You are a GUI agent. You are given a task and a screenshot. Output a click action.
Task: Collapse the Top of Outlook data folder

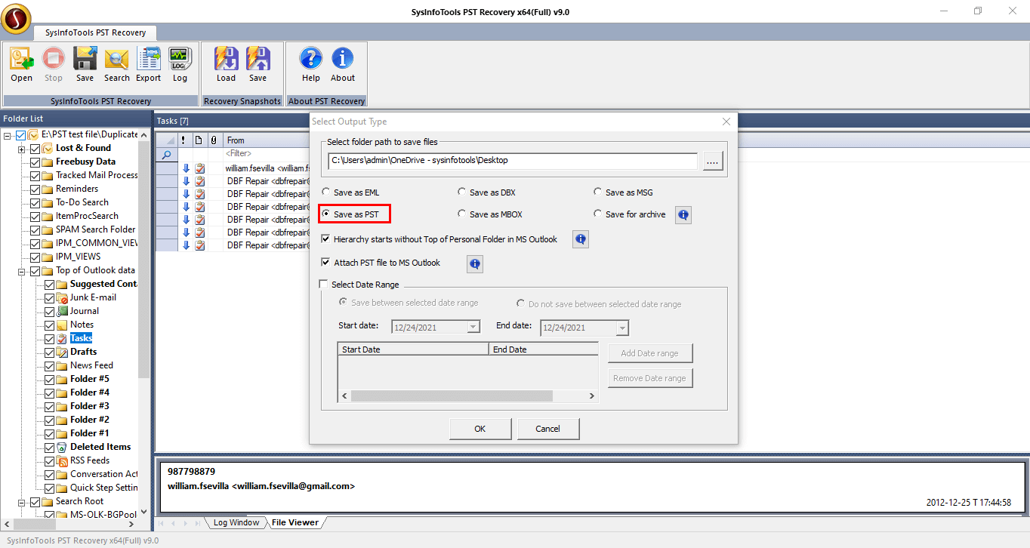click(22, 271)
